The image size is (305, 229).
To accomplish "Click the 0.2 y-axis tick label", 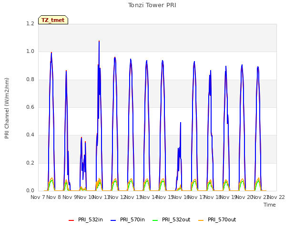I will pyautogui.click(x=30, y=163).
